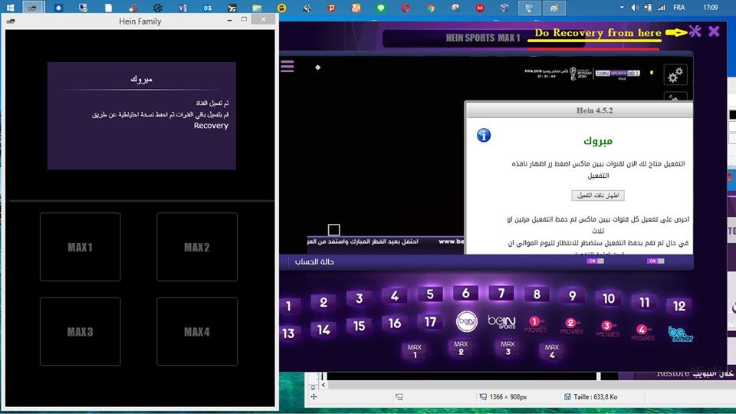Click the Taille : 633,8 Ko status entry
Viewport: 736px width, 414px height.
click(590, 396)
